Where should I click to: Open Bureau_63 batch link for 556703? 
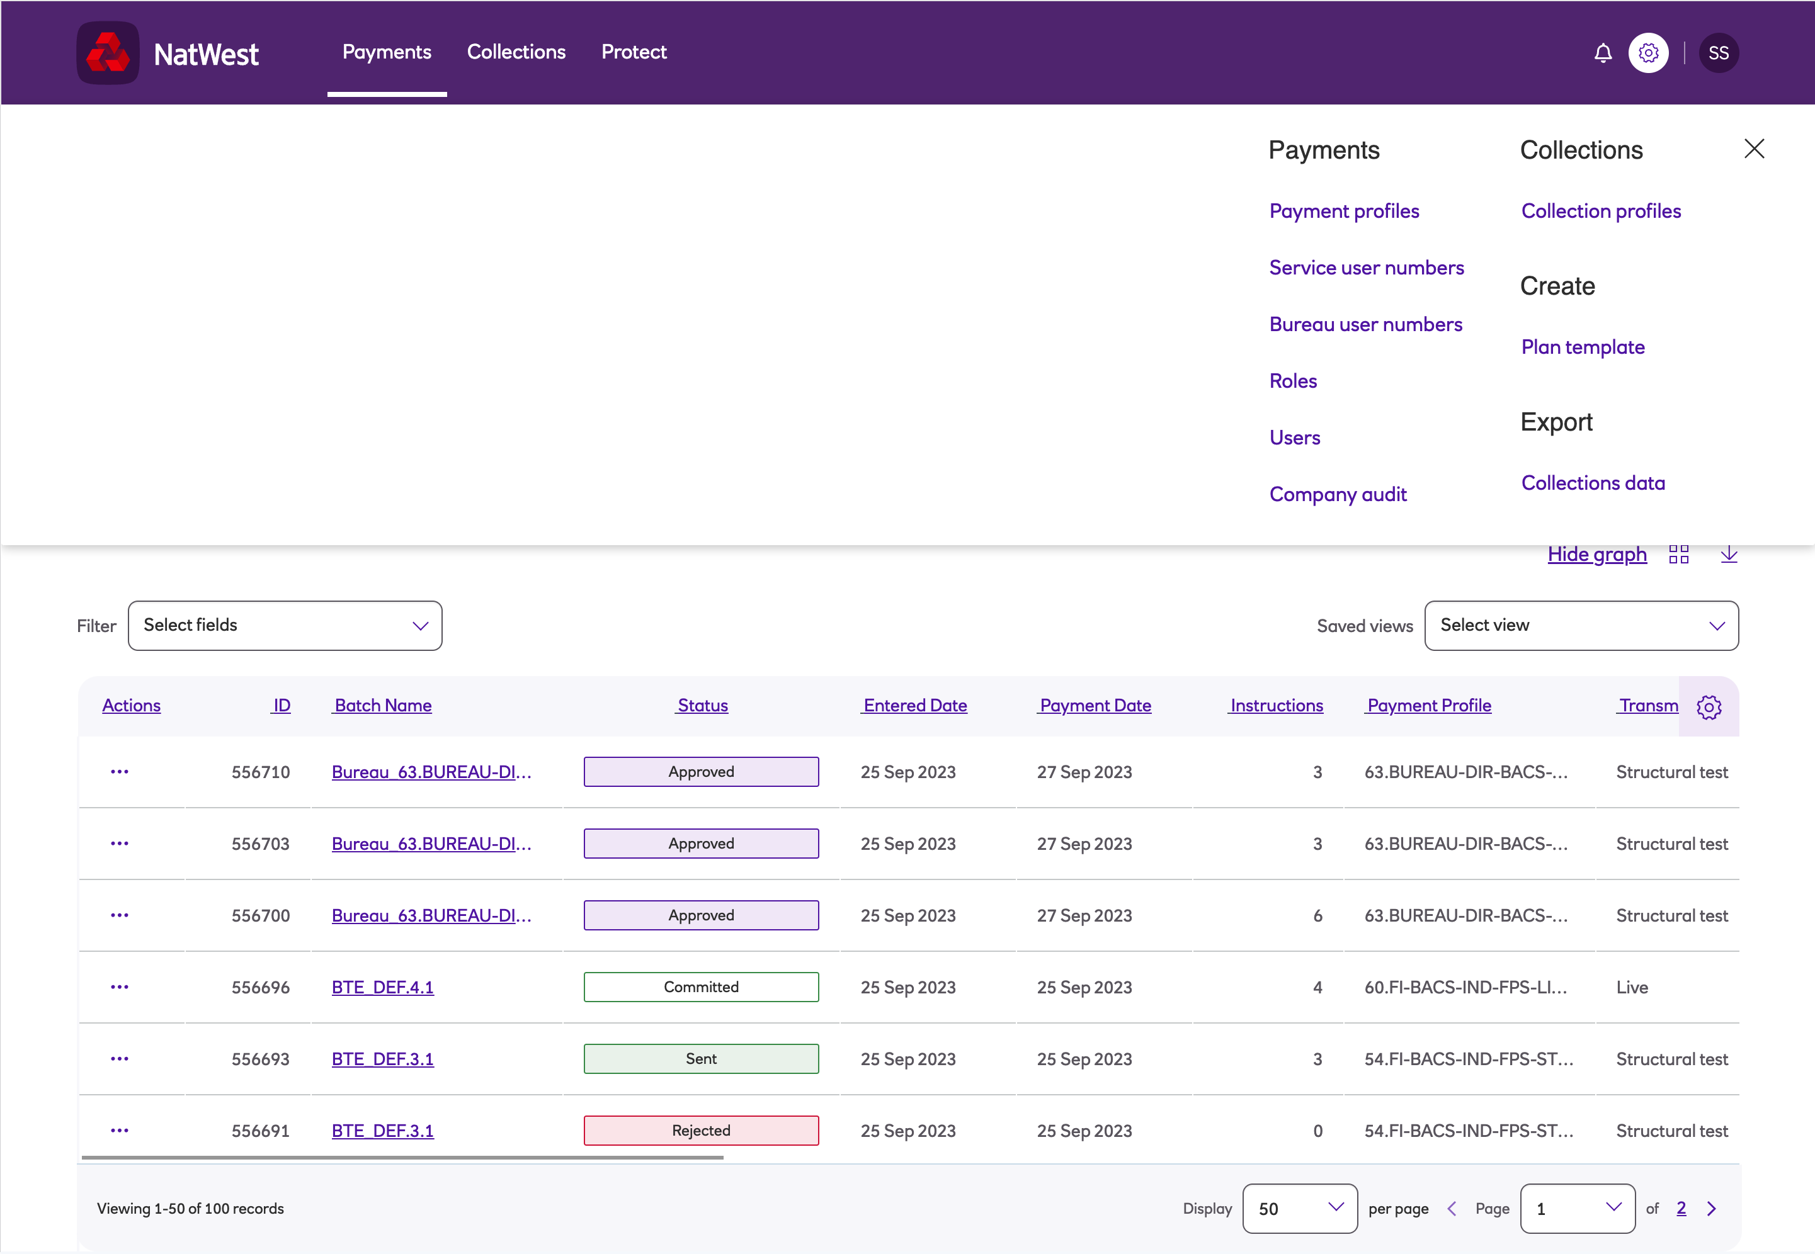(431, 843)
